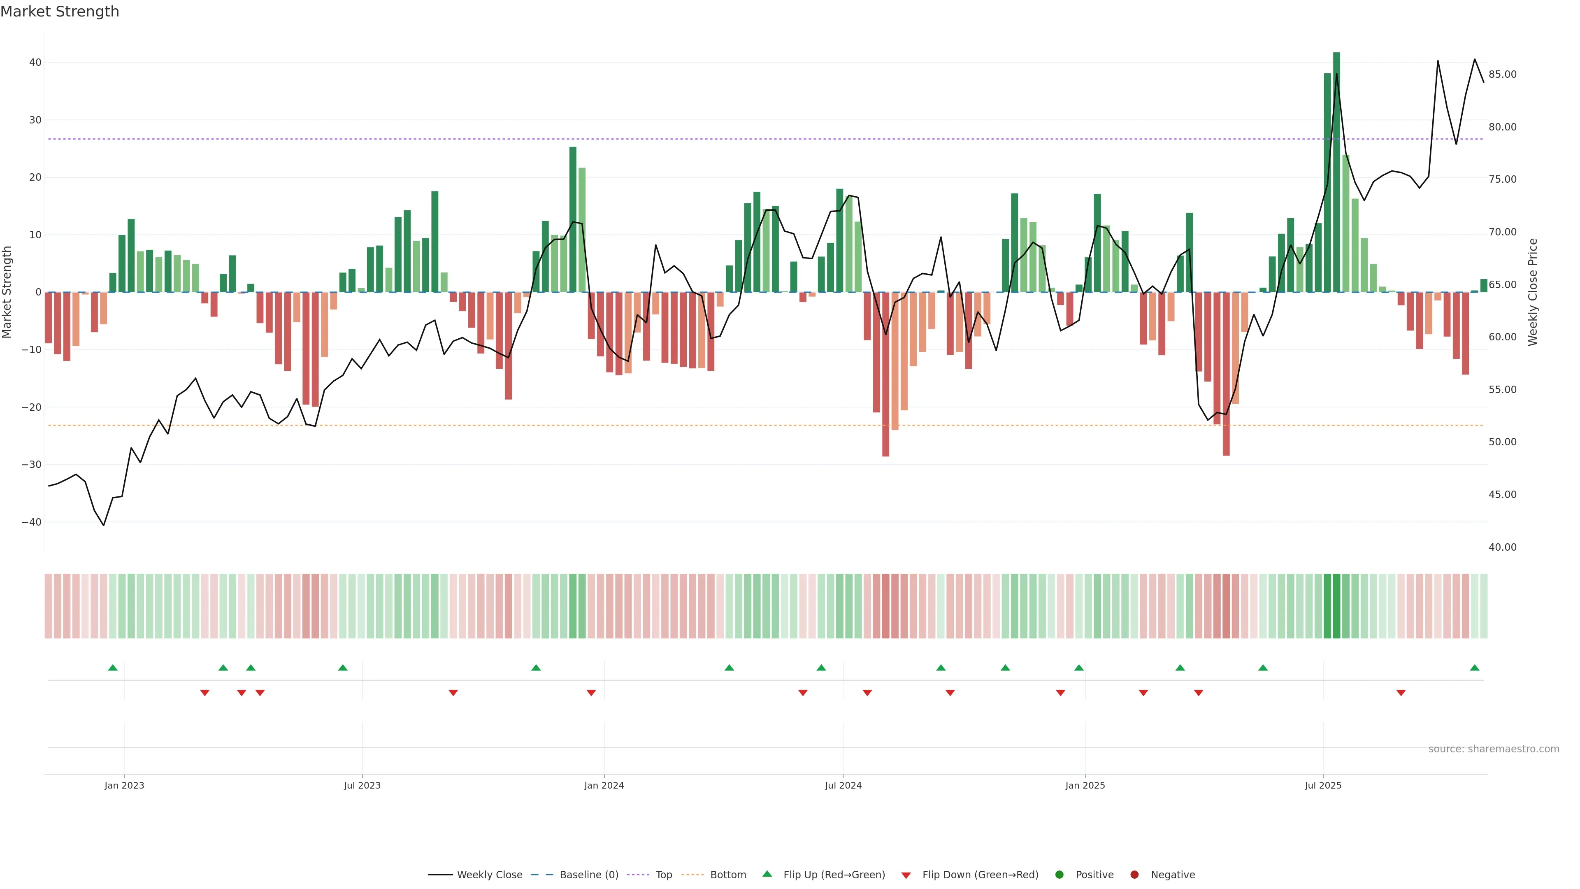Click the red Flip Down triangle legend icon
Viewport: 1580px width, 889px height.
click(x=906, y=875)
